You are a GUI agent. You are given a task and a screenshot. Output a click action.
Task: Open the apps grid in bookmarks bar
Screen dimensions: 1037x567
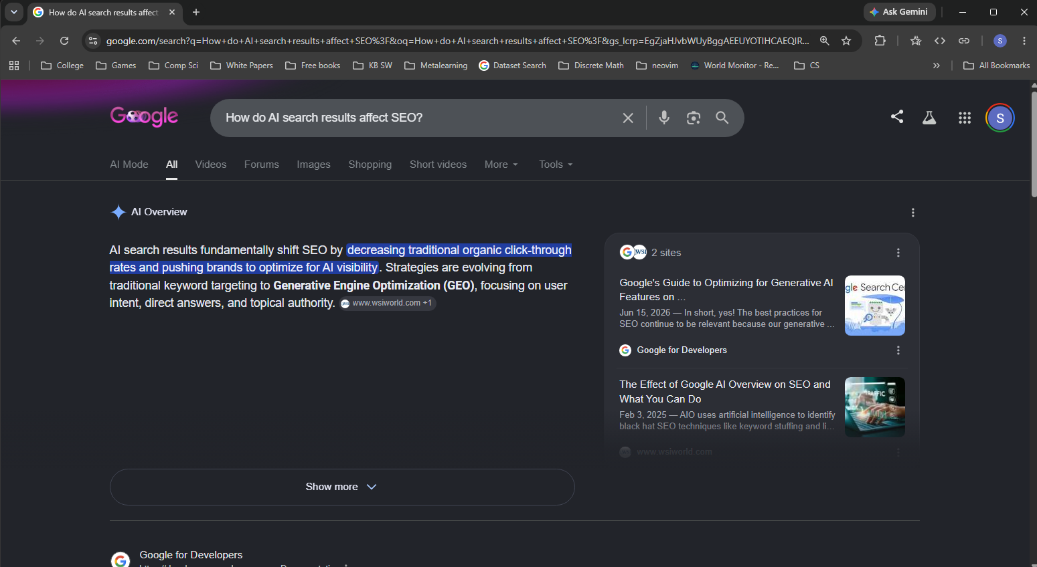(14, 66)
